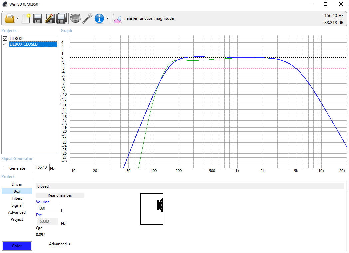Screen dimensions: 349x253
Task: Toggle the LILBOX CLOSED project checkbox
Action: click(5, 44)
